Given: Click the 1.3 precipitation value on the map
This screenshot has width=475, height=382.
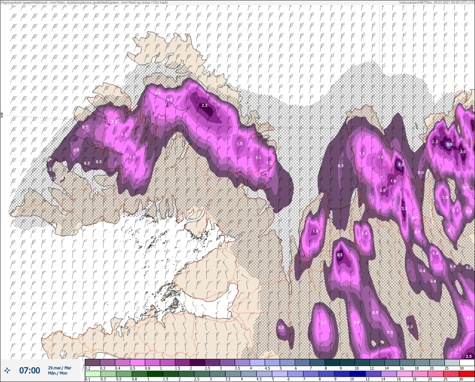Looking at the screenshot, I should click(x=456, y=211).
